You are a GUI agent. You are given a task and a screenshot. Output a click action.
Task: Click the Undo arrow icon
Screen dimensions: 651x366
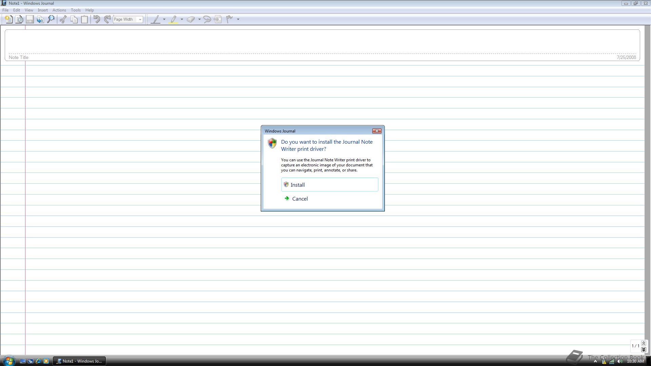point(97,19)
